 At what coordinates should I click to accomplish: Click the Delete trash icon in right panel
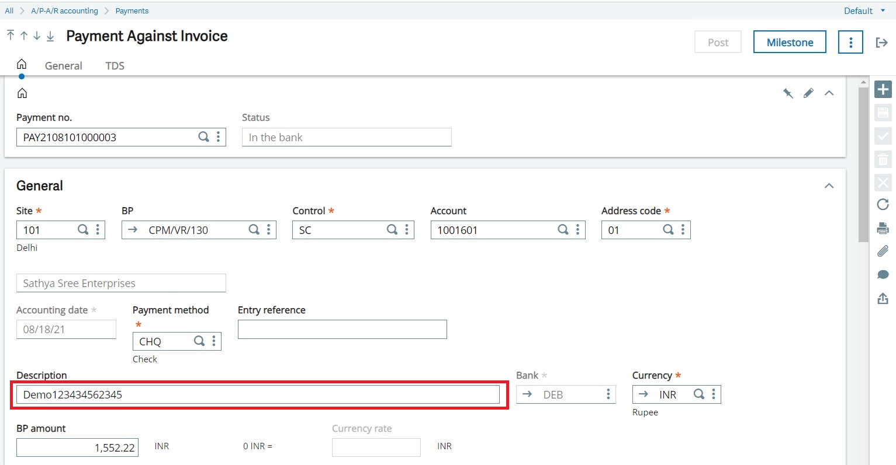883,159
